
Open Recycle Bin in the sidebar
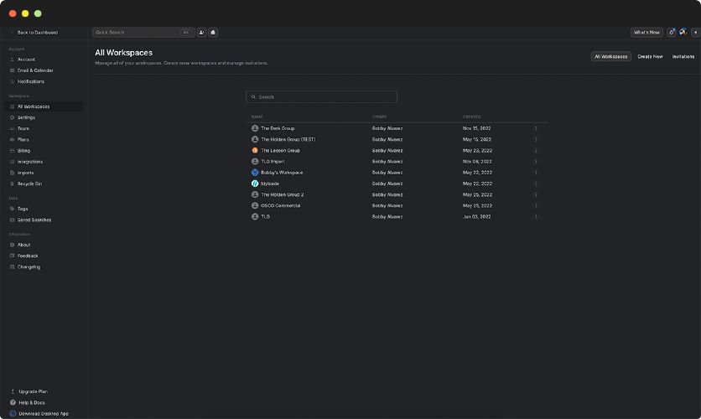point(29,184)
